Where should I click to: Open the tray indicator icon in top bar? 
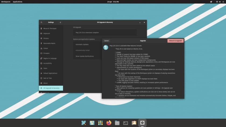click(211, 2)
